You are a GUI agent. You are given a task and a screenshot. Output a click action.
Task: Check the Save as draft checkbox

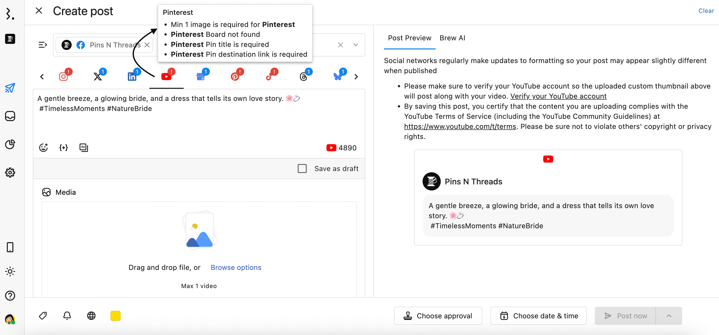point(302,169)
